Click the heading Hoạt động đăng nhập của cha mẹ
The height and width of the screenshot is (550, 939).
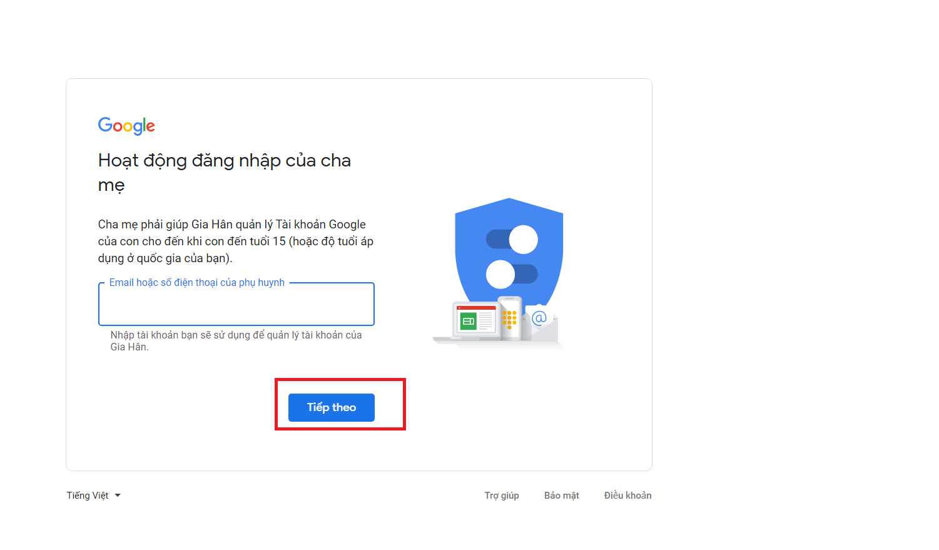pyautogui.click(x=224, y=172)
